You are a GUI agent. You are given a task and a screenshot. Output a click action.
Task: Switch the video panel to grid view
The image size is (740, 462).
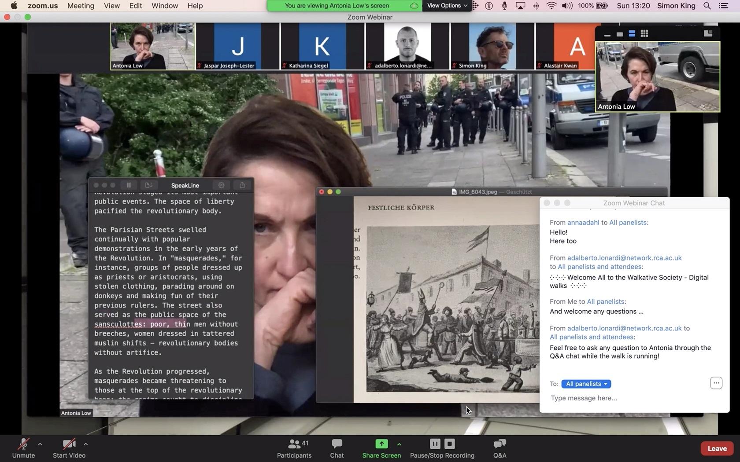644,34
